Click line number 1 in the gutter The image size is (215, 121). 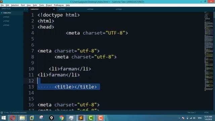[x=33, y=15]
